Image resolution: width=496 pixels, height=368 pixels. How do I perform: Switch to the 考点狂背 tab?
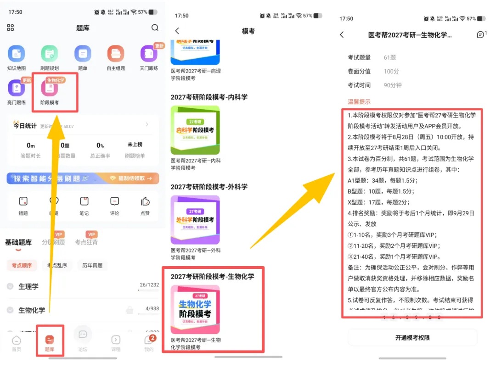click(86, 242)
